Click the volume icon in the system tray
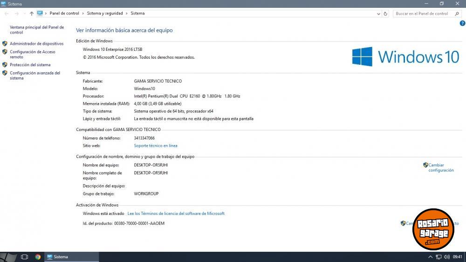 (447, 257)
